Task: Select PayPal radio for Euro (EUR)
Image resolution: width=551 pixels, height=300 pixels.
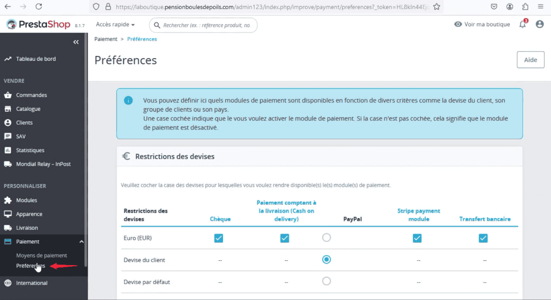Action: [326, 238]
